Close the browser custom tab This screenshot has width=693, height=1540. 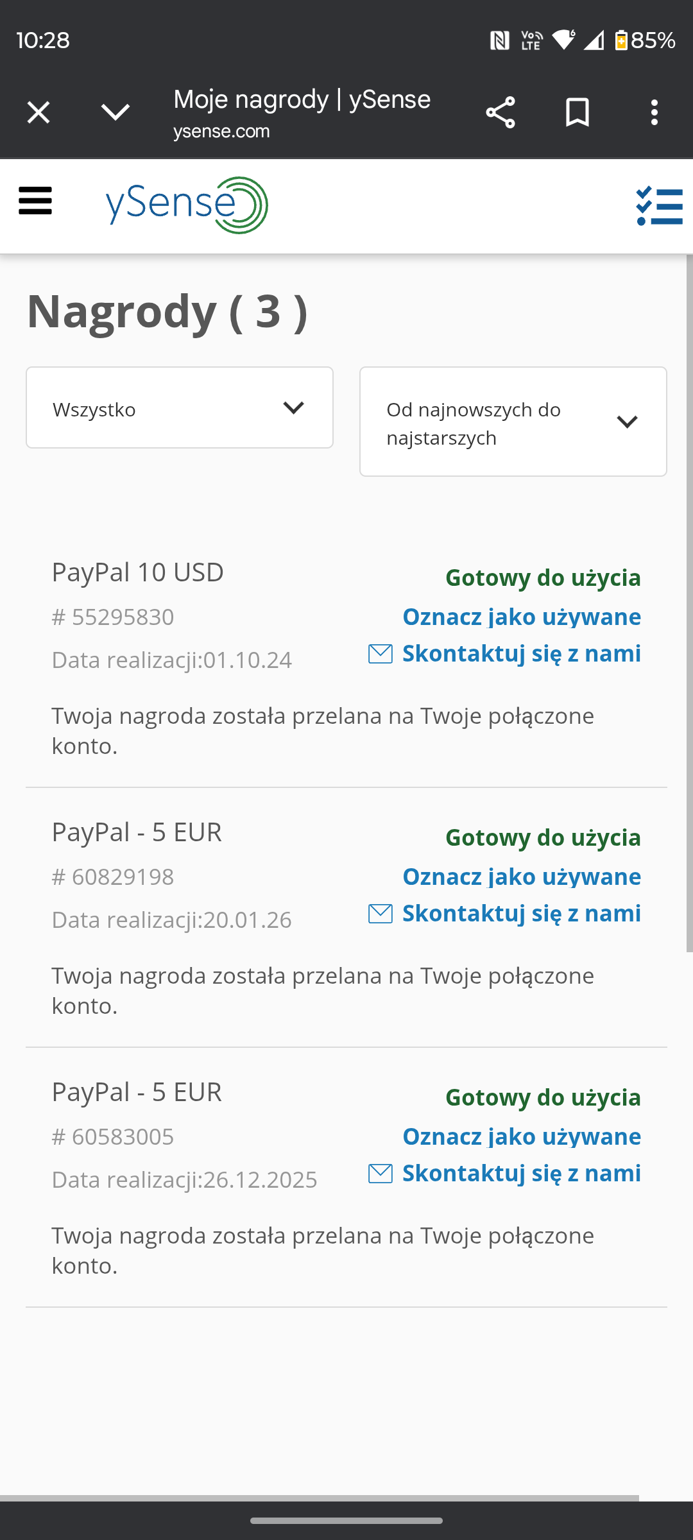[x=38, y=113]
